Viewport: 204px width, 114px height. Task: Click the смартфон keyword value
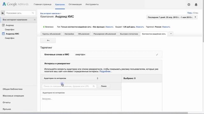(x=80, y=54)
